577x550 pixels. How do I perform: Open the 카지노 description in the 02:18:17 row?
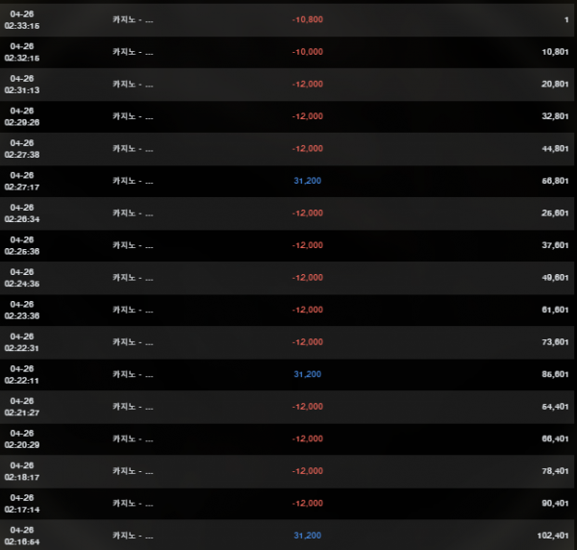pos(133,471)
